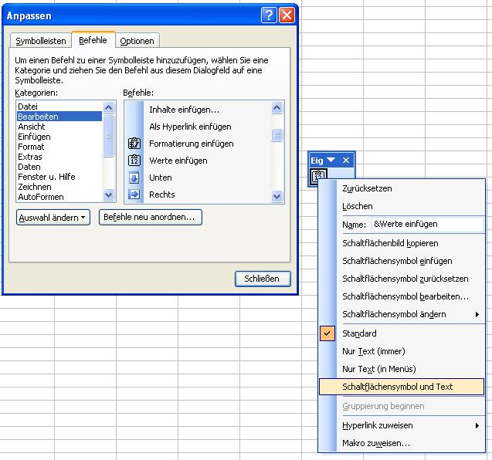Switch to the Optionen tab

(137, 41)
